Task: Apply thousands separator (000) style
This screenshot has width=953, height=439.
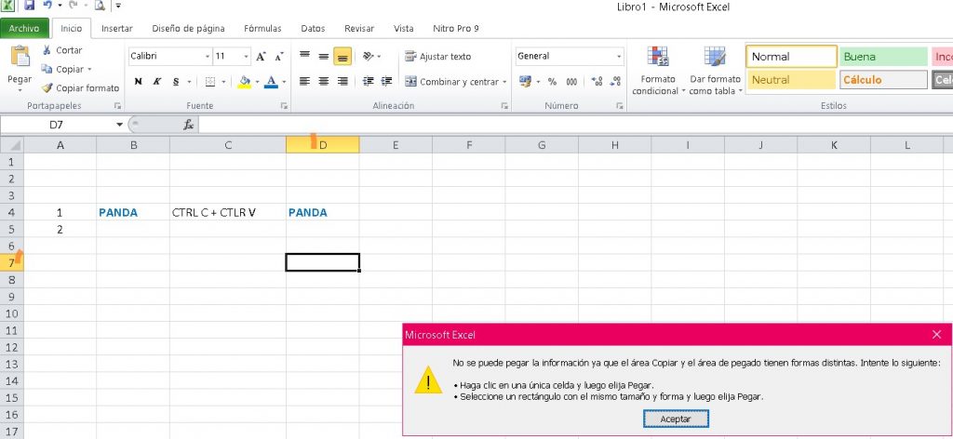Action: (x=571, y=81)
